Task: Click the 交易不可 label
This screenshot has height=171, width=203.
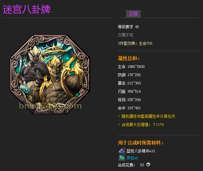Action: click(x=125, y=35)
